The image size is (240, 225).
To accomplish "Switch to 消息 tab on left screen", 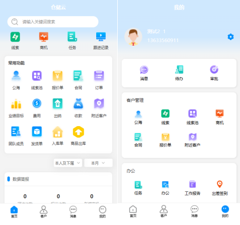I will (73, 212).
